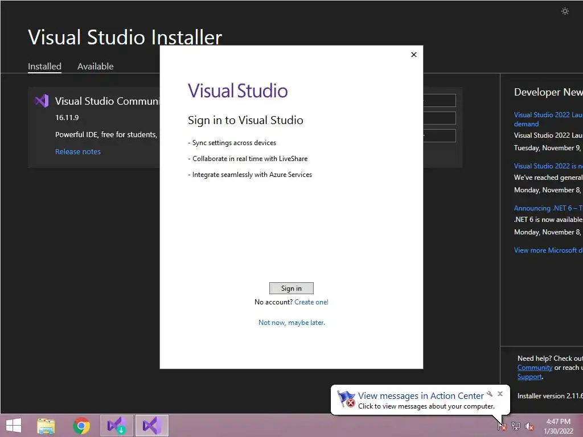Switch to the Installed tab
This screenshot has height=437, width=583.
click(44, 66)
